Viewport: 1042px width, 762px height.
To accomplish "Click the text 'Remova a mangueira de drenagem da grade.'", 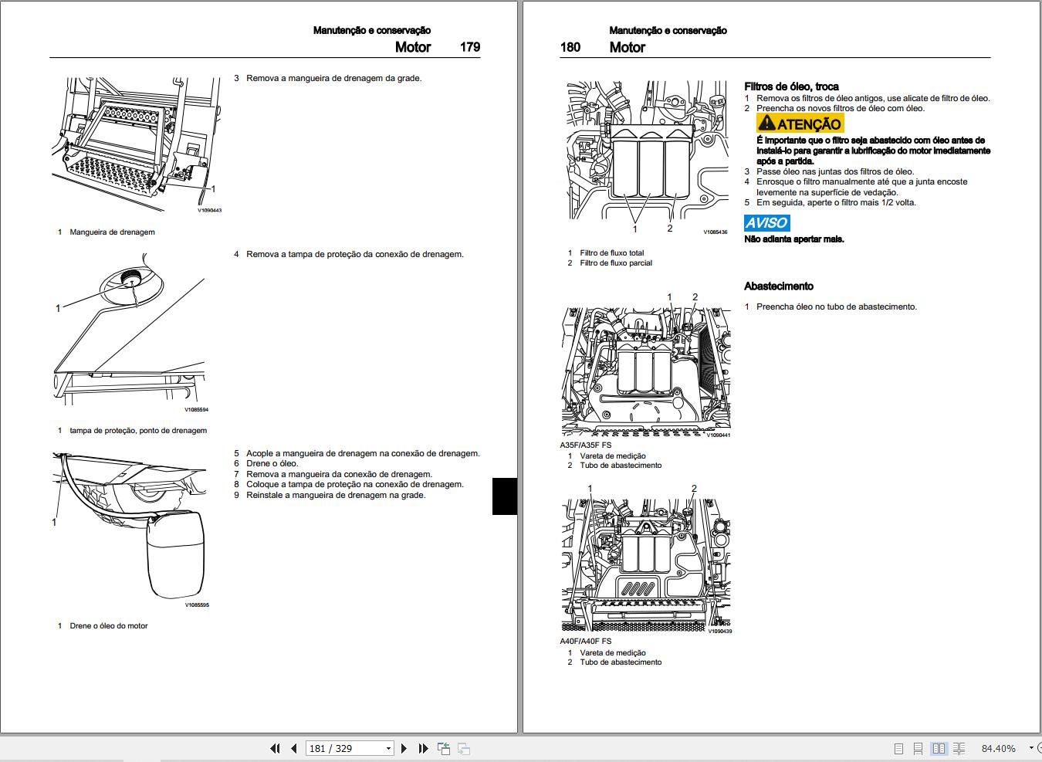I will [333, 78].
